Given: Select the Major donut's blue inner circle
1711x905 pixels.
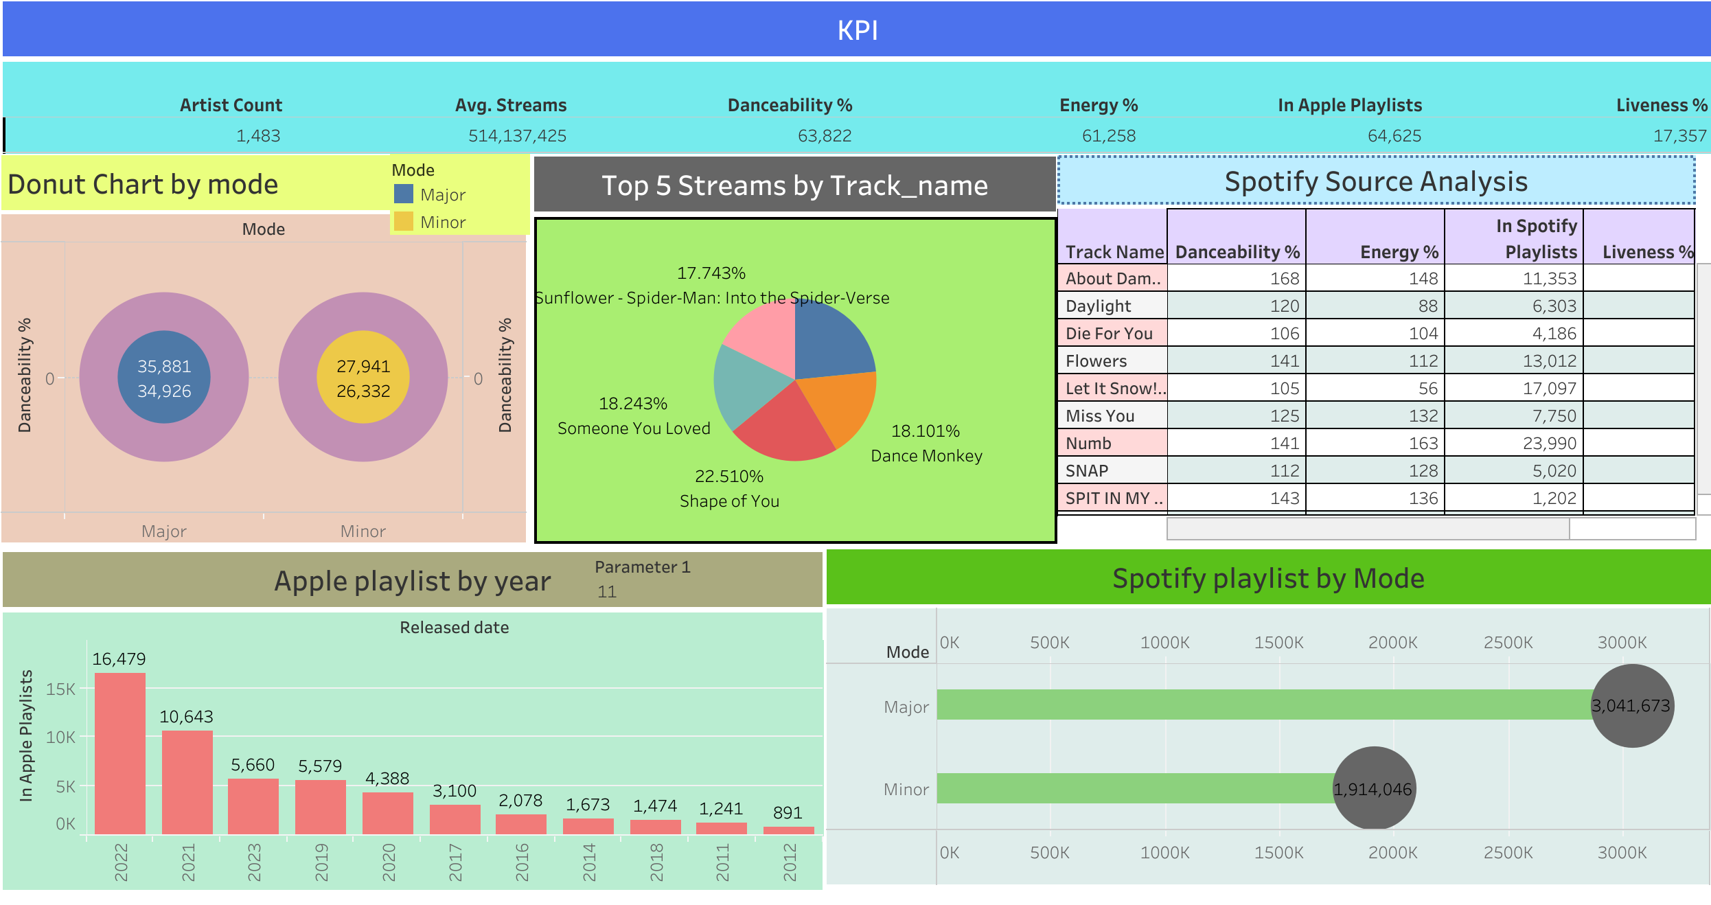Looking at the screenshot, I should (164, 378).
